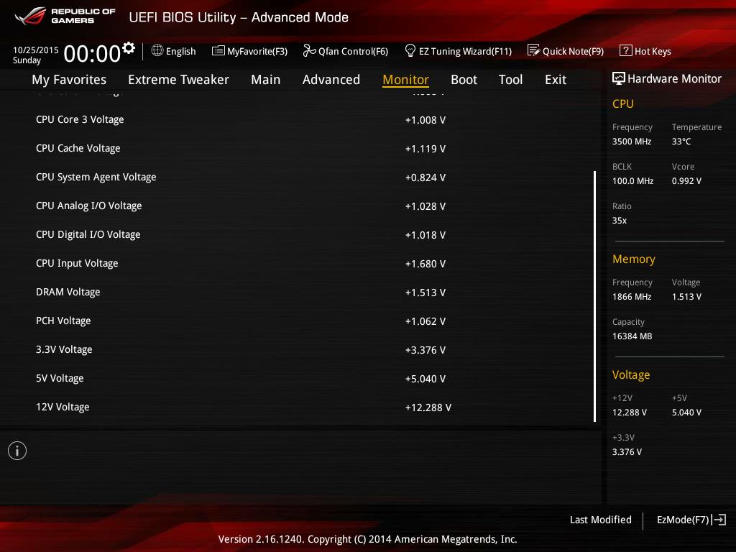This screenshot has width=736, height=552.
Task: Open the My Favorites tab
Action: pyautogui.click(x=69, y=80)
